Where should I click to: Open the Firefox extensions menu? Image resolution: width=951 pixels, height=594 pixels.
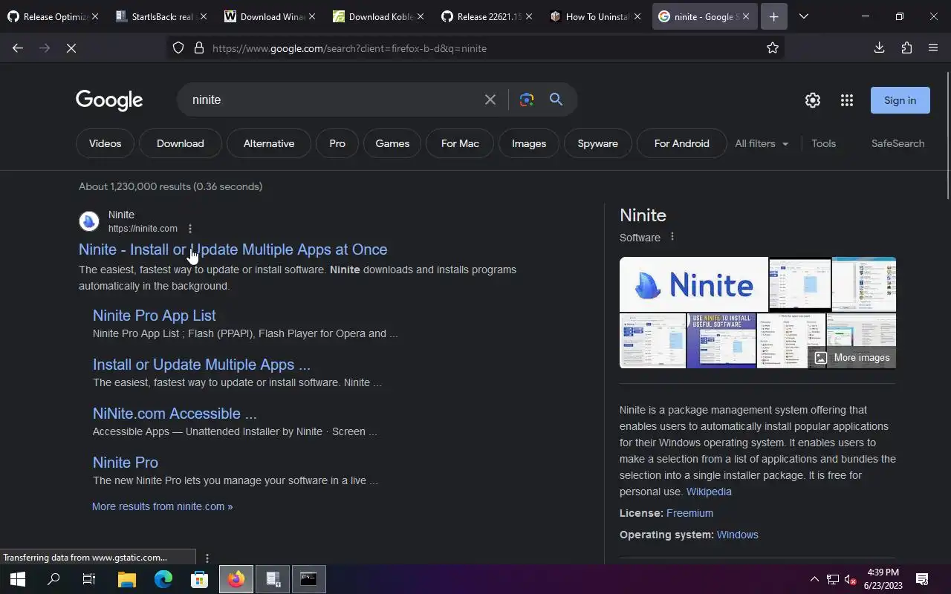[x=906, y=48]
